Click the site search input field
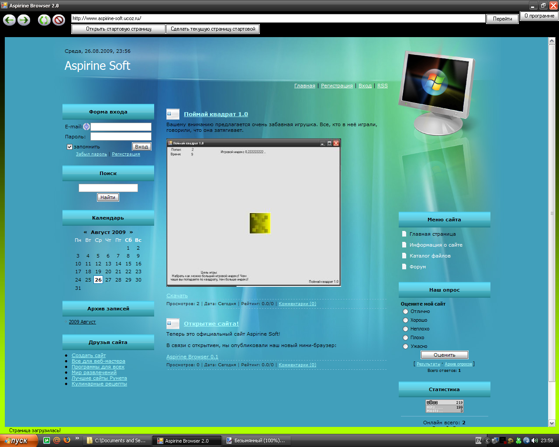Image resolution: width=559 pixels, height=447 pixels. (x=108, y=188)
